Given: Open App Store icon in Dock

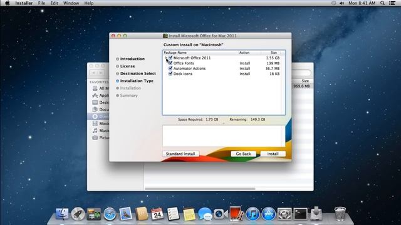Looking at the screenshot, I should [x=268, y=214].
